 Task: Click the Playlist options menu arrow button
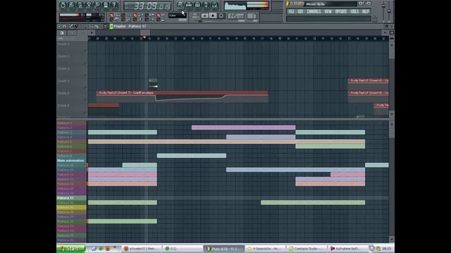point(59,26)
